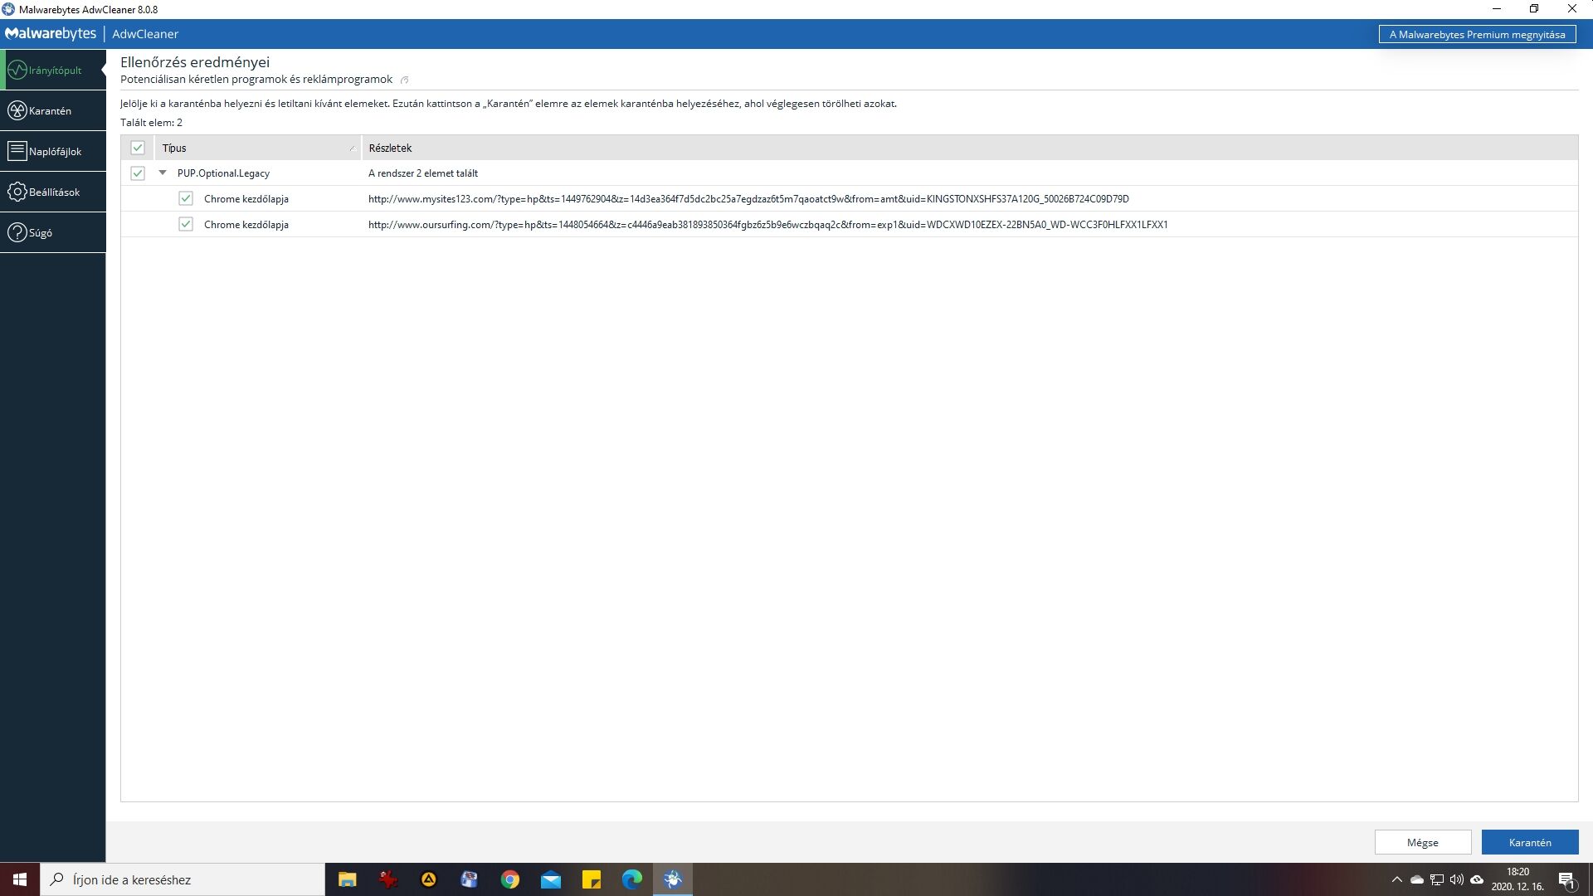The image size is (1593, 896).
Task: Collapse the PUP.Optional.Legacy tree group
Action: pyautogui.click(x=163, y=173)
